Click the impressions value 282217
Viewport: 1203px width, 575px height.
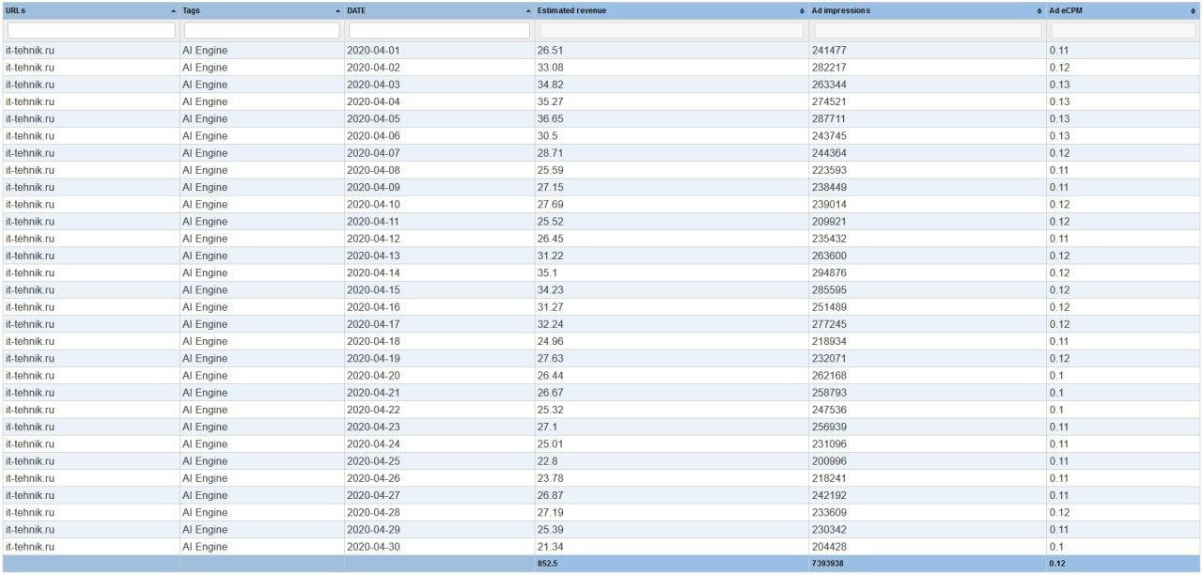click(829, 68)
